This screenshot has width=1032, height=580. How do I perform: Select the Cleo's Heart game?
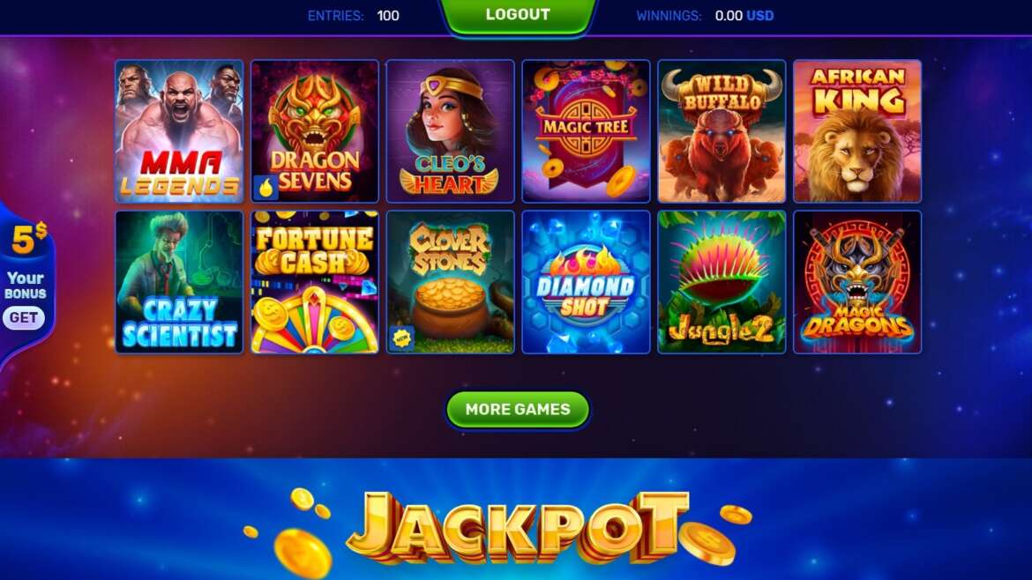click(x=450, y=130)
